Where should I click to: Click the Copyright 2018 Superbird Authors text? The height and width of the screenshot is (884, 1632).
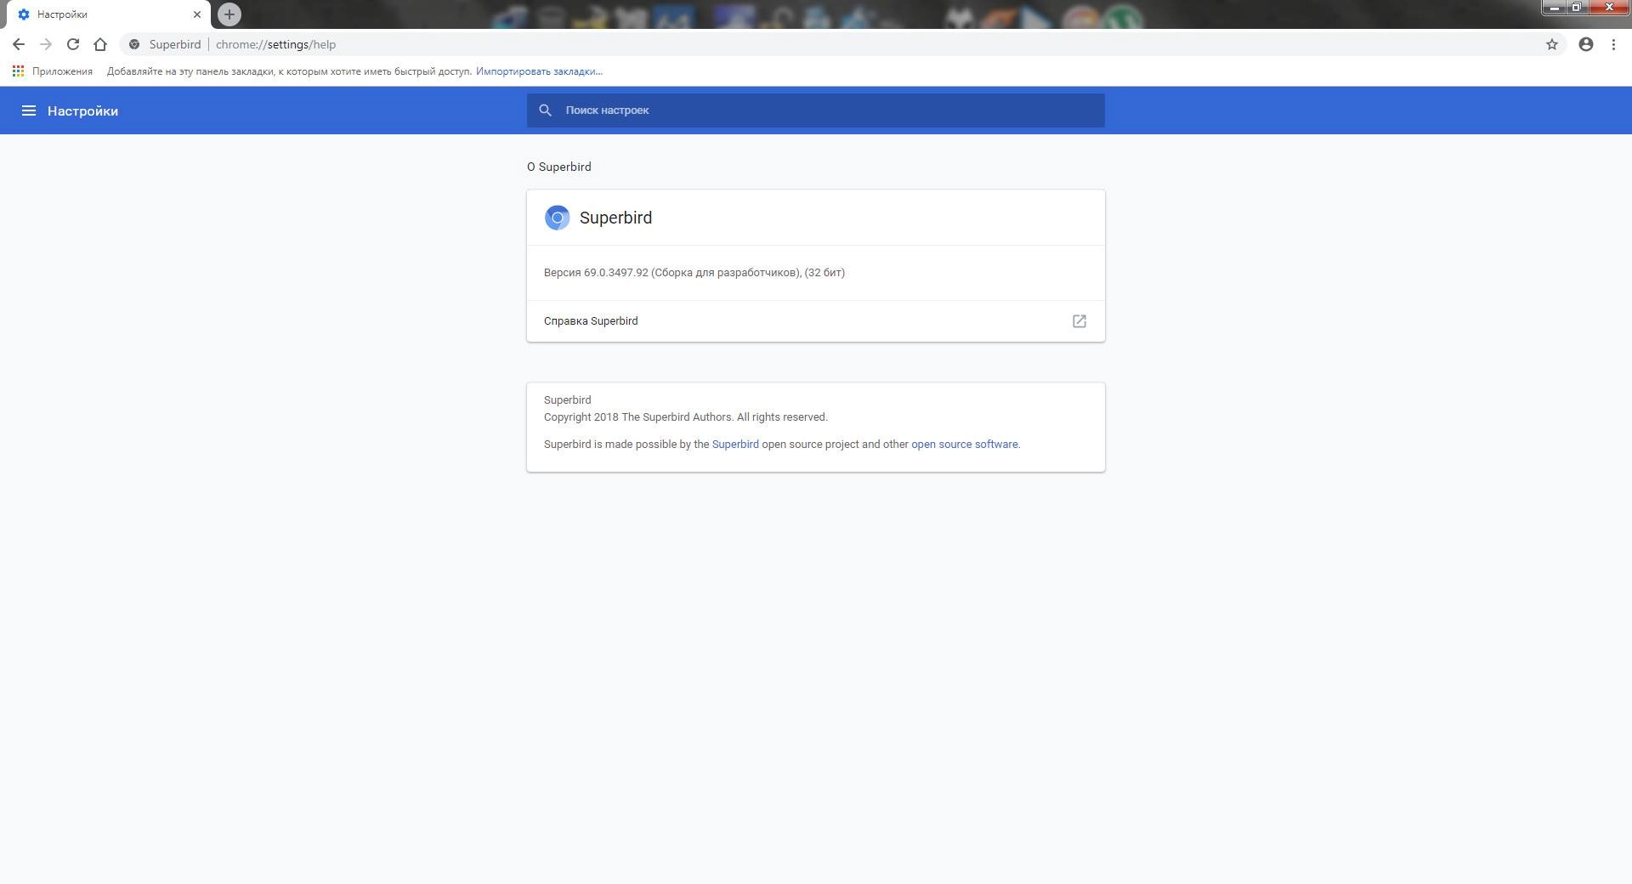(x=686, y=417)
